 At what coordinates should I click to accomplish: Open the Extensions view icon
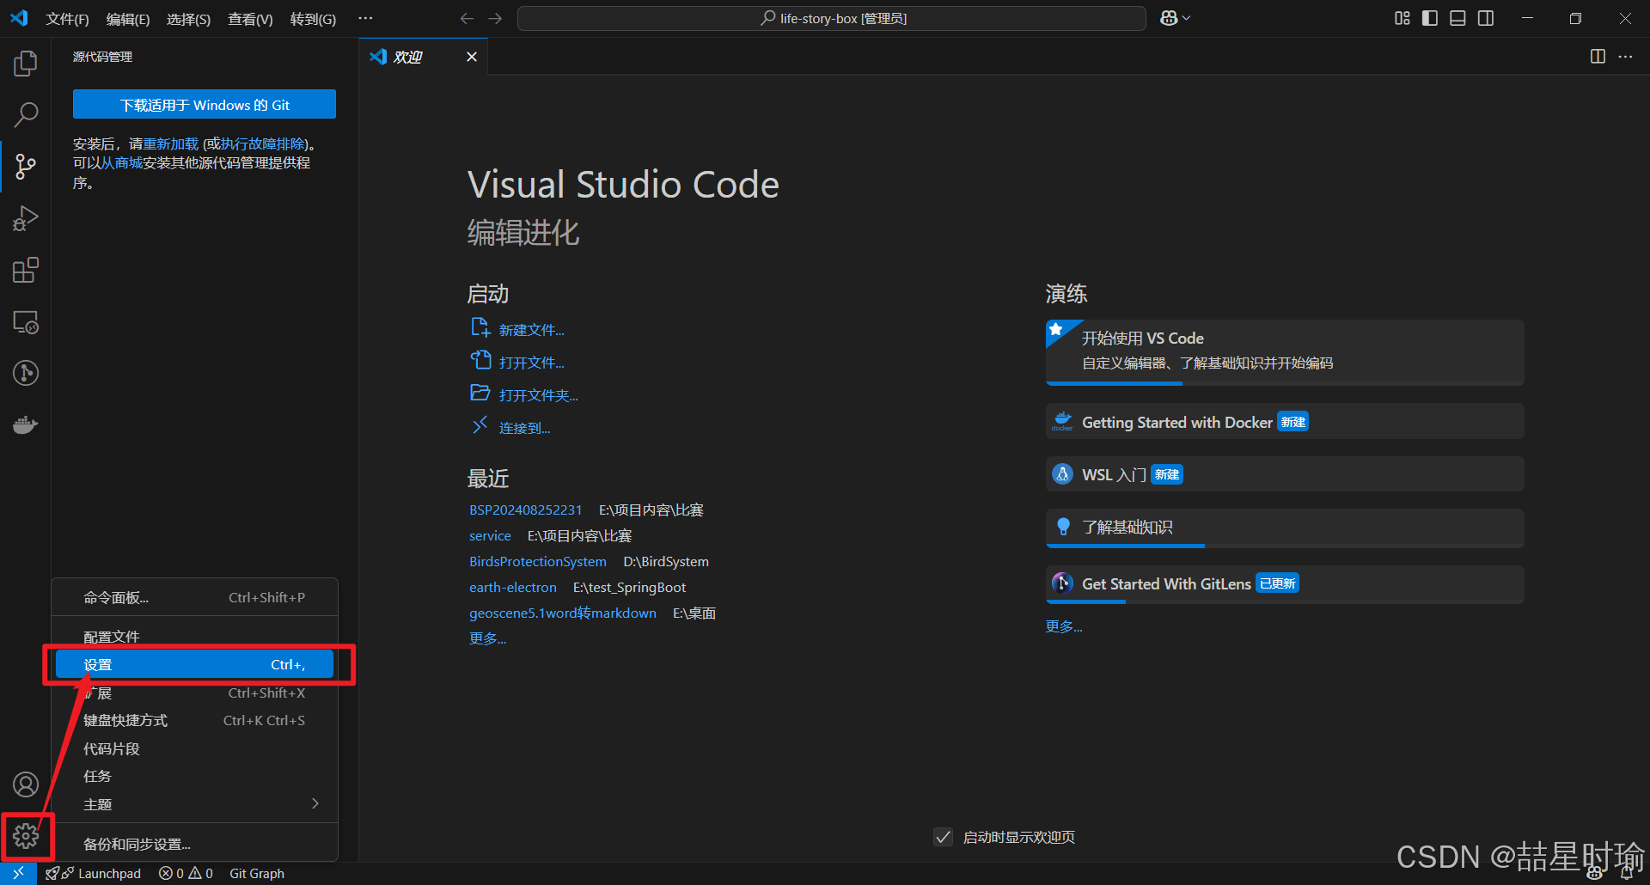(x=26, y=270)
